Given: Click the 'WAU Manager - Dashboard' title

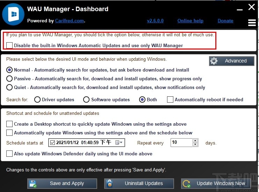Looking at the screenshot, I should pyautogui.click(x=68, y=9).
